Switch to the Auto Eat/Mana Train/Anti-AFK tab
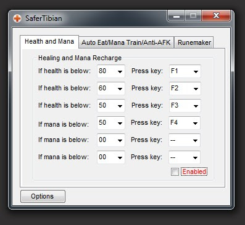Image resolution: width=245 pixels, height=225 pixels. (x=126, y=42)
